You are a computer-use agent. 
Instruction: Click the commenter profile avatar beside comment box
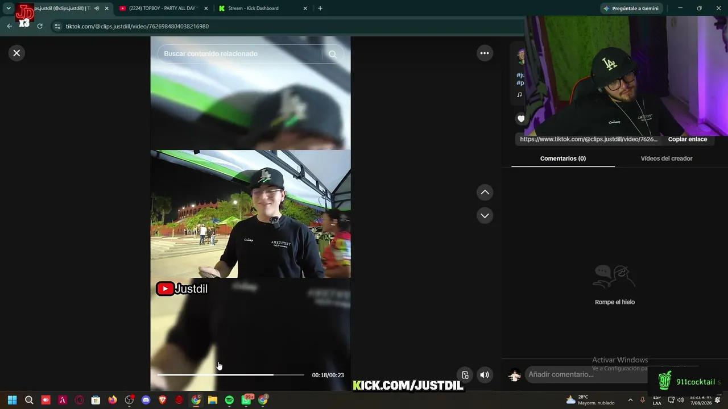click(515, 375)
